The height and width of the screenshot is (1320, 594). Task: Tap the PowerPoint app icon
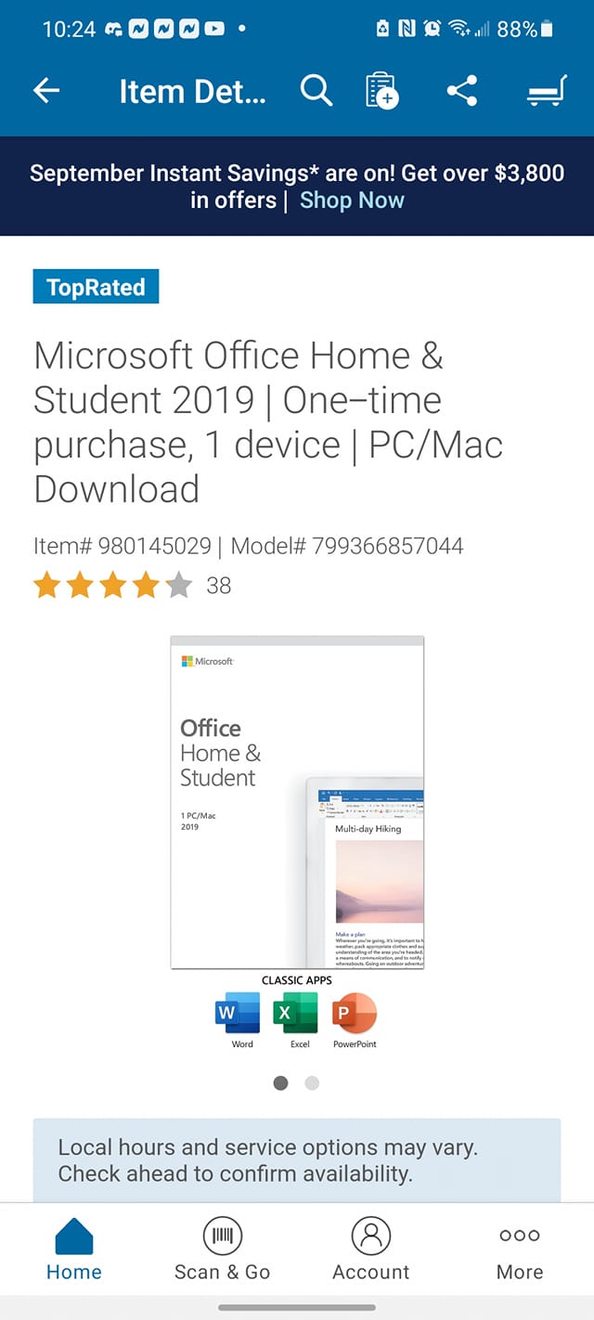[x=355, y=1013]
